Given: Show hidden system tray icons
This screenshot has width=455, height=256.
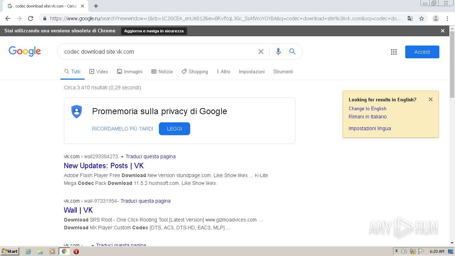Looking at the screenshot, I should click(x=396, y=251).
